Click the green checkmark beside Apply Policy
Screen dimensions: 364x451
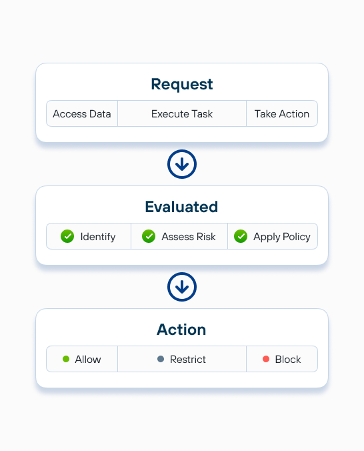[241, 236]
